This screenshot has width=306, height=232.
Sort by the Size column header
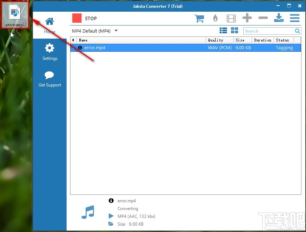(x=243, y=40)
